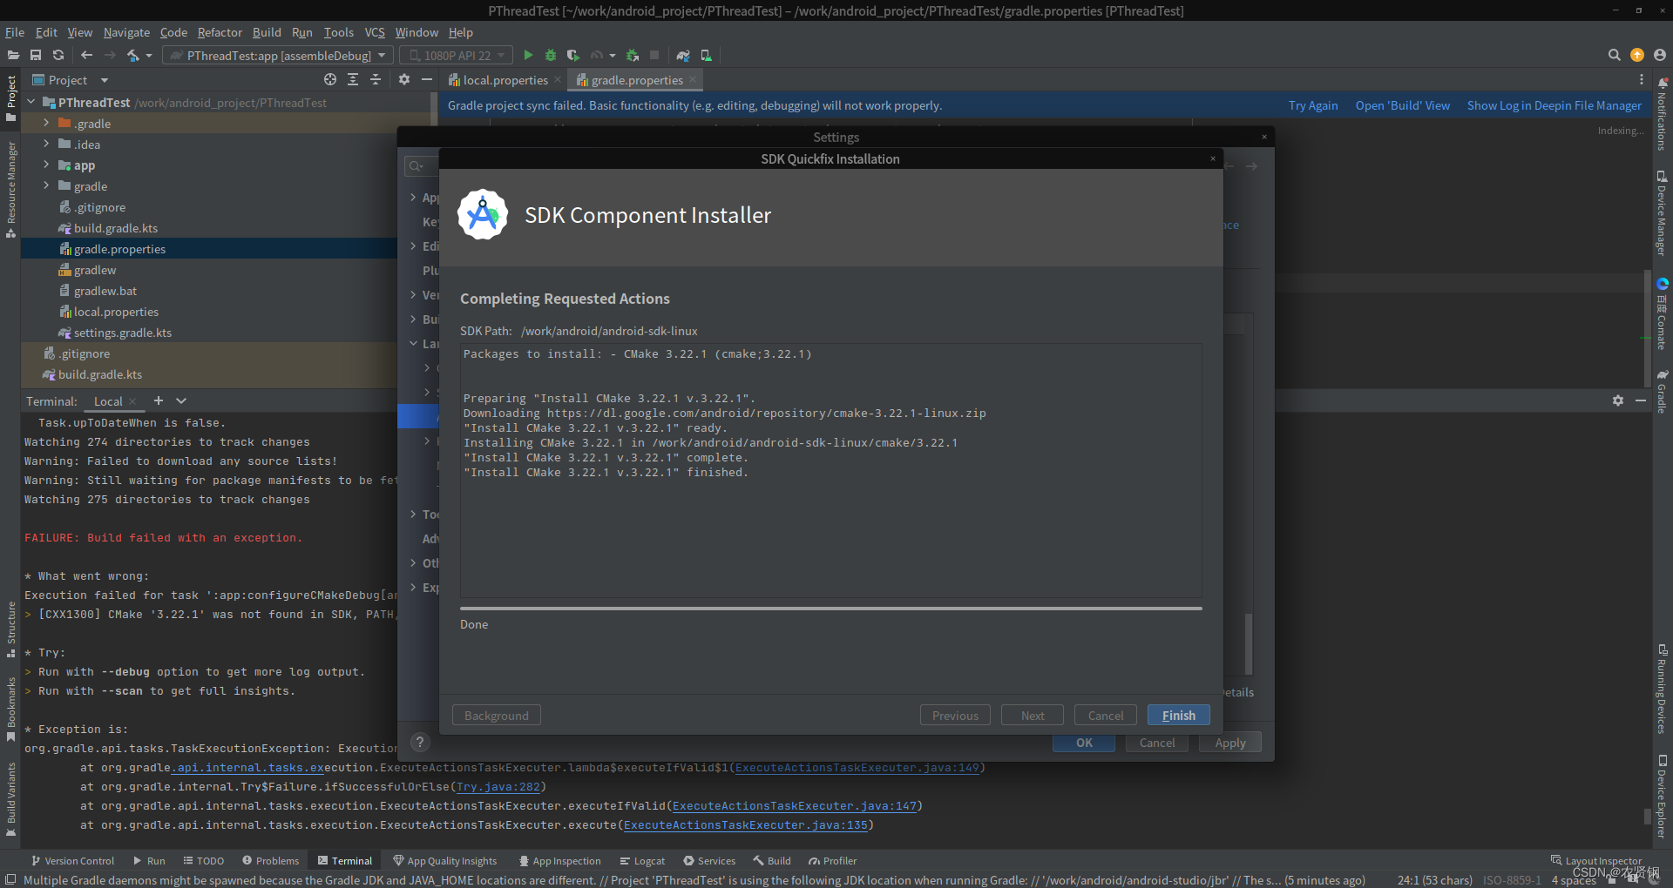The image size is (1673, 888).
Task: Click Finish in SDK Component Installer
Action: click(x=1178, y=715)
